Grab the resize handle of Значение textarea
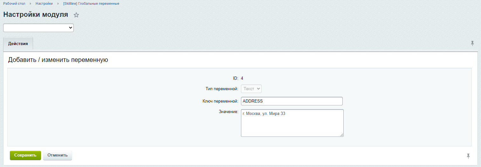 click(x=342, y=135)
